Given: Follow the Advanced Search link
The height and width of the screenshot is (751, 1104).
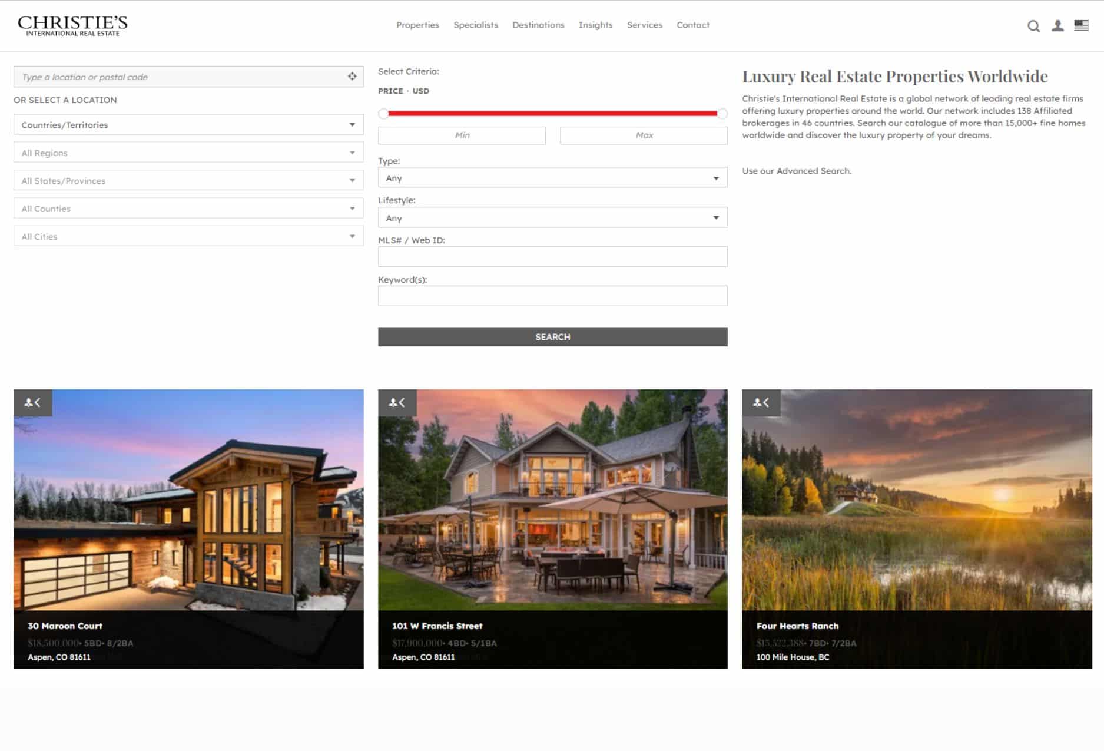Looking at the screenshot, I should pos(813,171).
